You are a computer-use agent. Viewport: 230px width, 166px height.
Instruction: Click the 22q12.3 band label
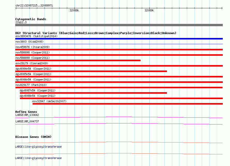pos(21,22)
